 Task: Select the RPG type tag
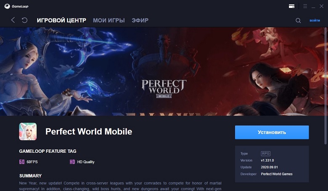pyautogui.click(x=266, y=153)
